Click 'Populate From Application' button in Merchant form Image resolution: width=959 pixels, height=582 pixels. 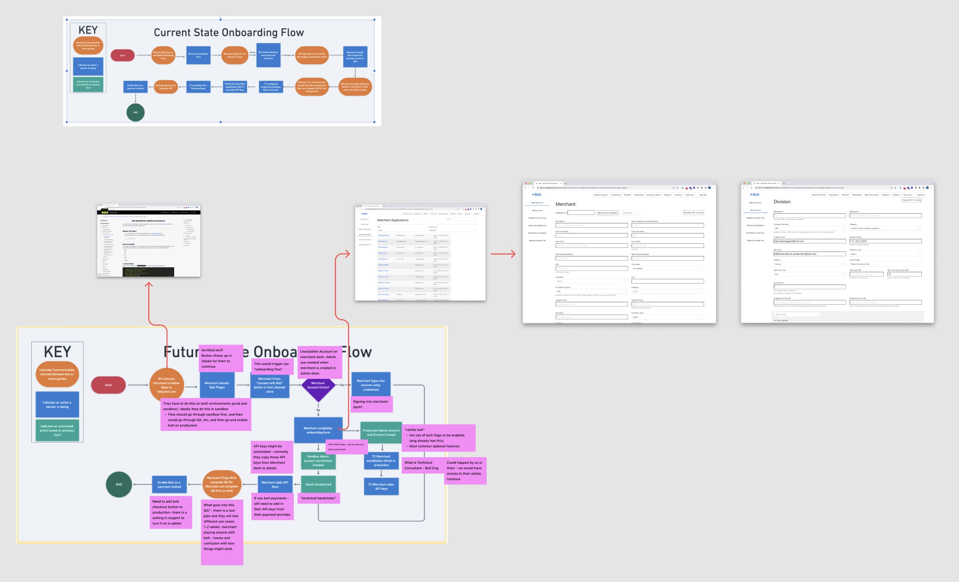pos(608,212)
